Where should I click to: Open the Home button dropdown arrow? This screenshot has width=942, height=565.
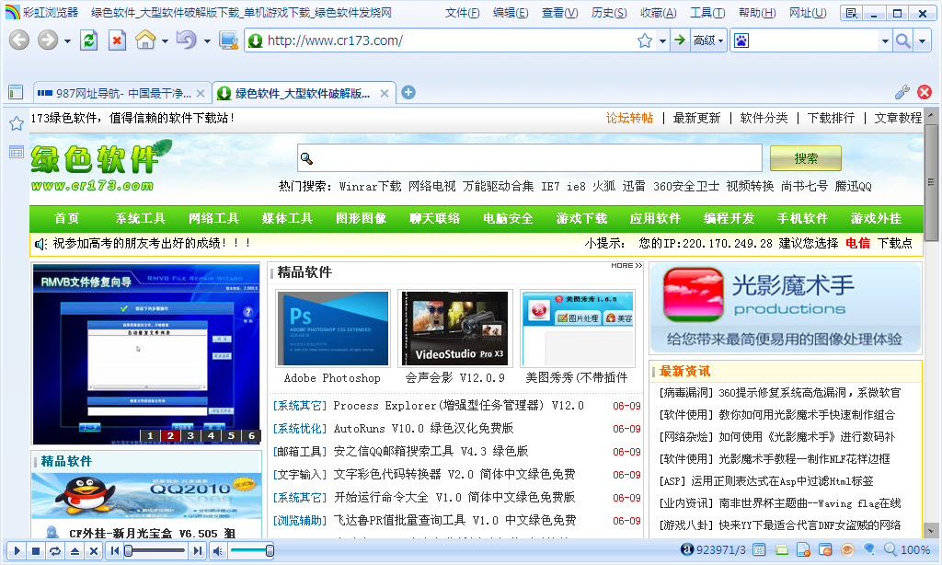[165, 40]
